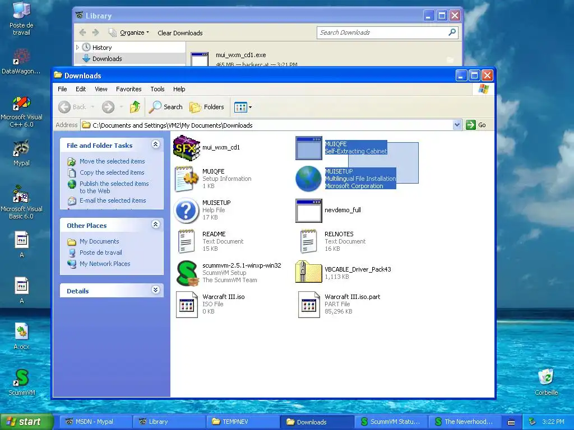
Task: Toggle the Folders pane button
Action: [207, 107]
